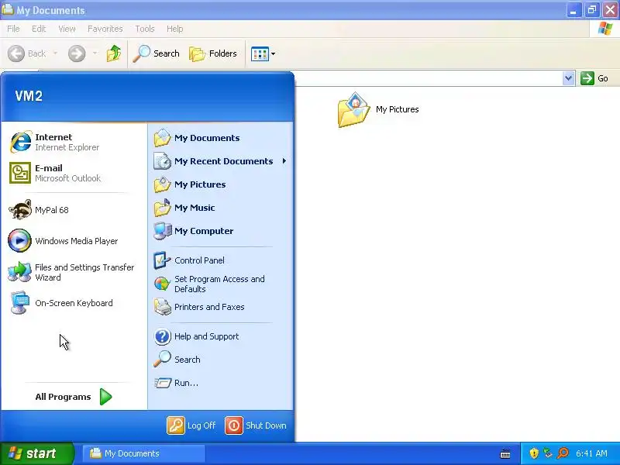Expand the address bar dropdown
This screenshot has width=620, height=465.
tap(568, 78)
